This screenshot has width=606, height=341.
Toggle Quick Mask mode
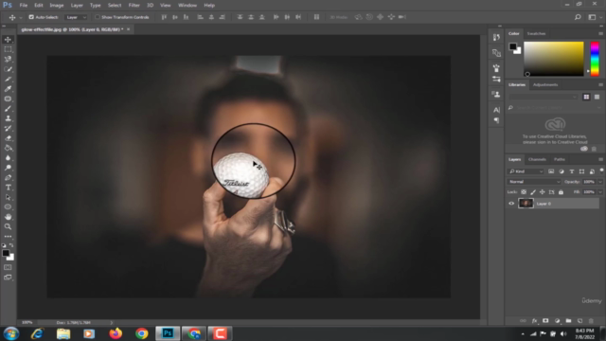coord(8,267)
